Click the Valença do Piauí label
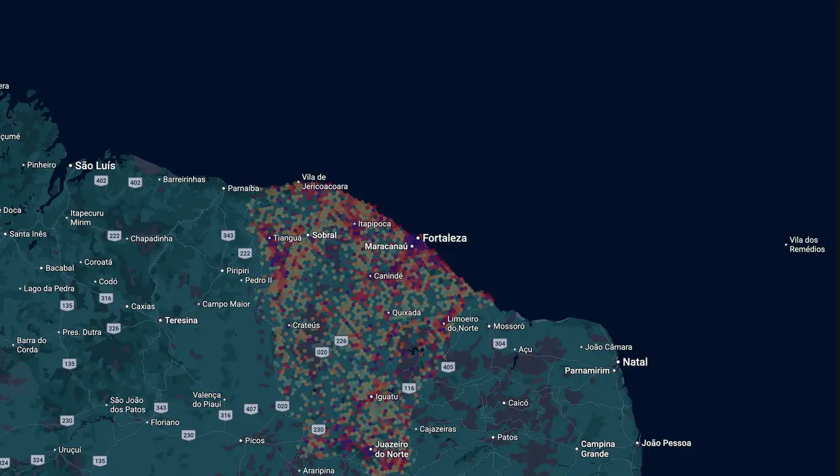This screenshot has width=840, height=476. pos(207,399)
